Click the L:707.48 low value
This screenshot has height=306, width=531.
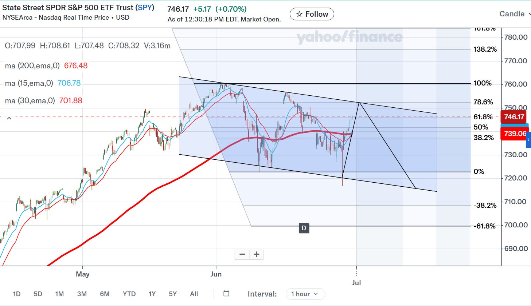[x=89, y=46]
